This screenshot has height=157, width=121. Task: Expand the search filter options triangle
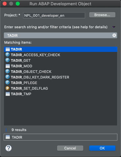tap(114, 27)
